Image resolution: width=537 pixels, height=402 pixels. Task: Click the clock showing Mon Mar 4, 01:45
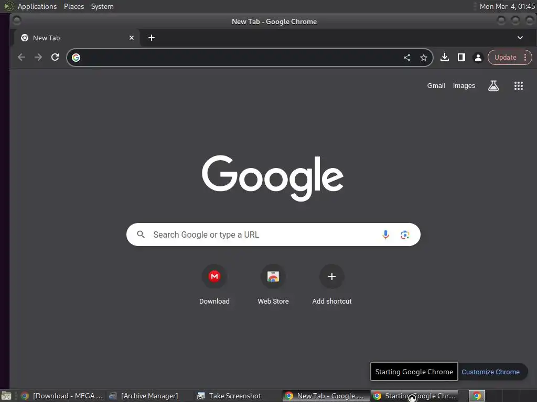[507, 6]
